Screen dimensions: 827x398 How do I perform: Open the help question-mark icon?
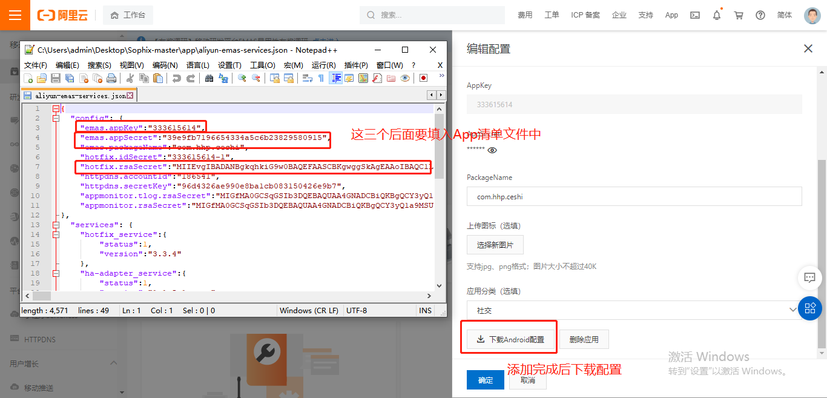[x=760, y=15]
